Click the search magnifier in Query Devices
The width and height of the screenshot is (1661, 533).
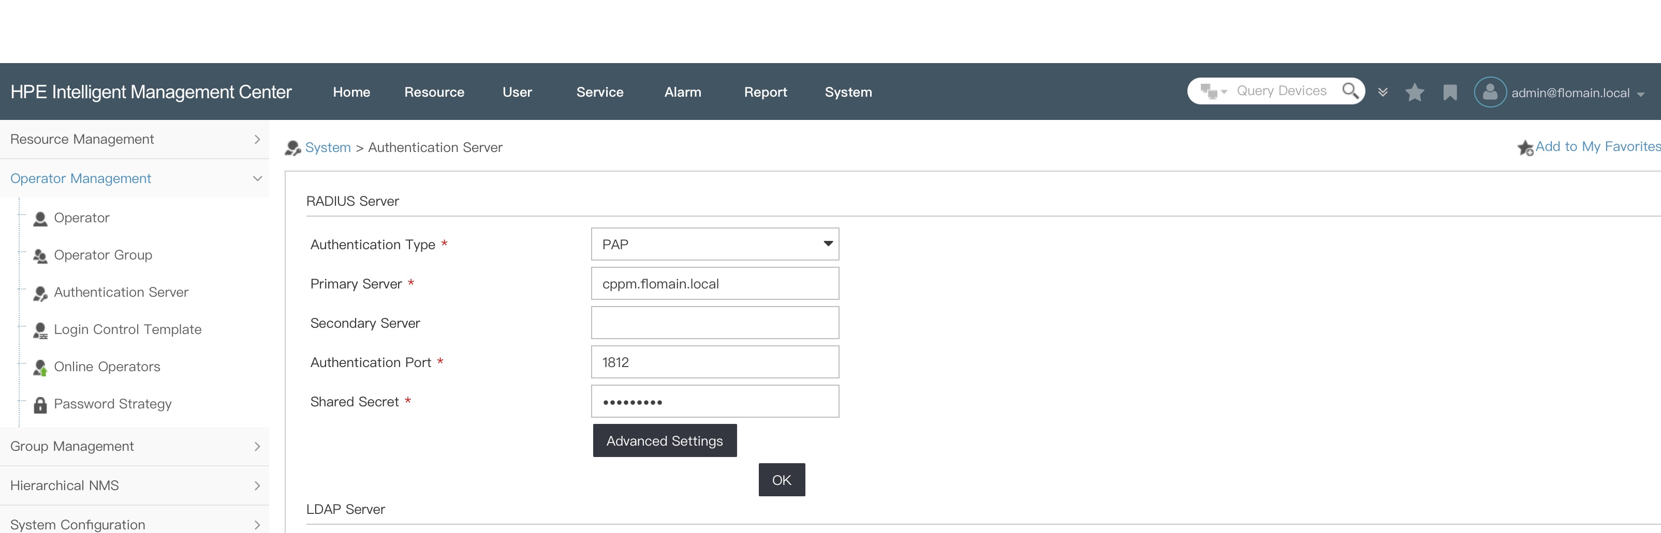(x=1350, y=91)
